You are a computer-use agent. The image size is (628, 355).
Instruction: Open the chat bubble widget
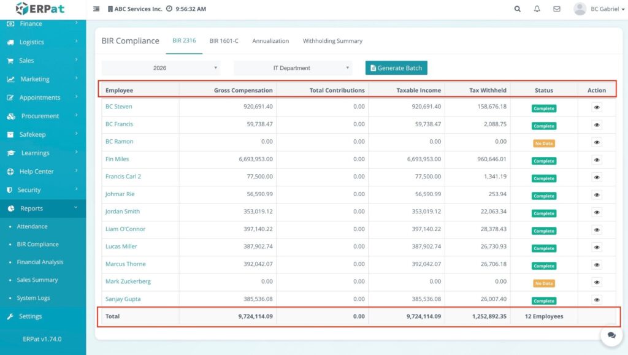(611, 335)
